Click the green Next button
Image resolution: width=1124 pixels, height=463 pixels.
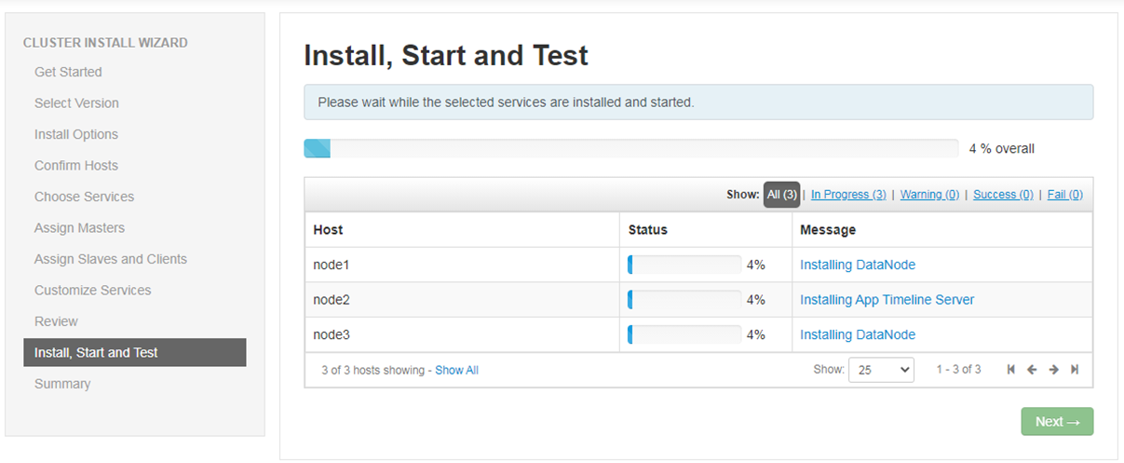[1057, 421]
